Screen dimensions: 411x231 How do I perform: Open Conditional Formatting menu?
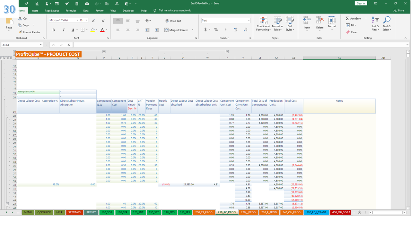click(263, 24)
